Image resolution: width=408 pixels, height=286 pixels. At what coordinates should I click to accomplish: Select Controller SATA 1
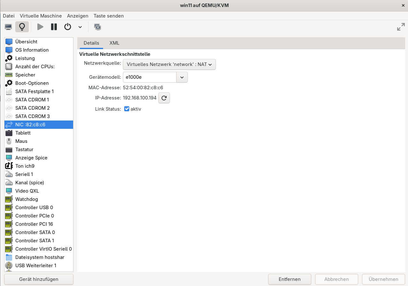[39, 241]
